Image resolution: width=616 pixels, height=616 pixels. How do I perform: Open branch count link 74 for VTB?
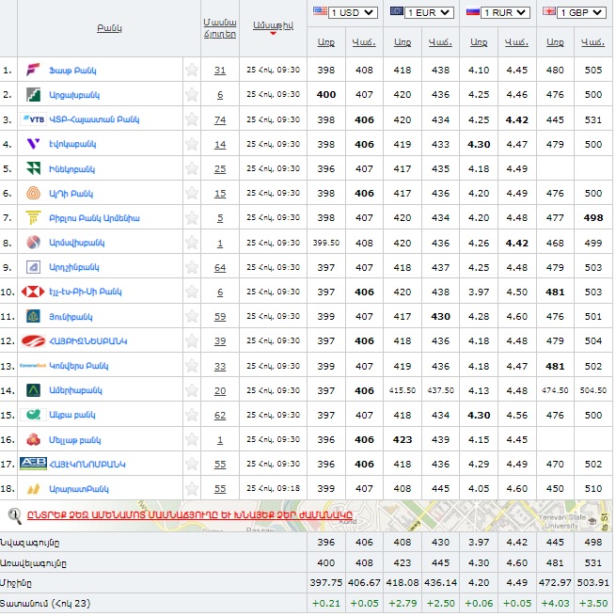click(220, 120)
